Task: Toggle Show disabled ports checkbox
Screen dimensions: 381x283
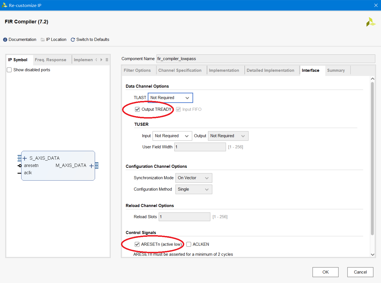Action: tap(9, 70)
